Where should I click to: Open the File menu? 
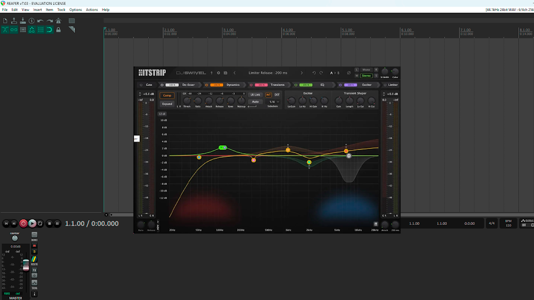click(x=5, y=10)
